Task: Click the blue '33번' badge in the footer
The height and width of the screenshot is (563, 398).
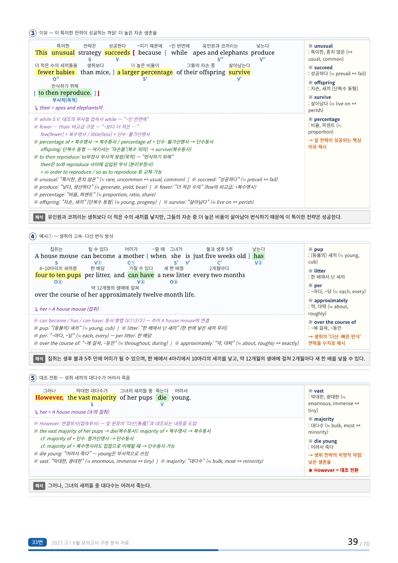Action: (37, 542)
